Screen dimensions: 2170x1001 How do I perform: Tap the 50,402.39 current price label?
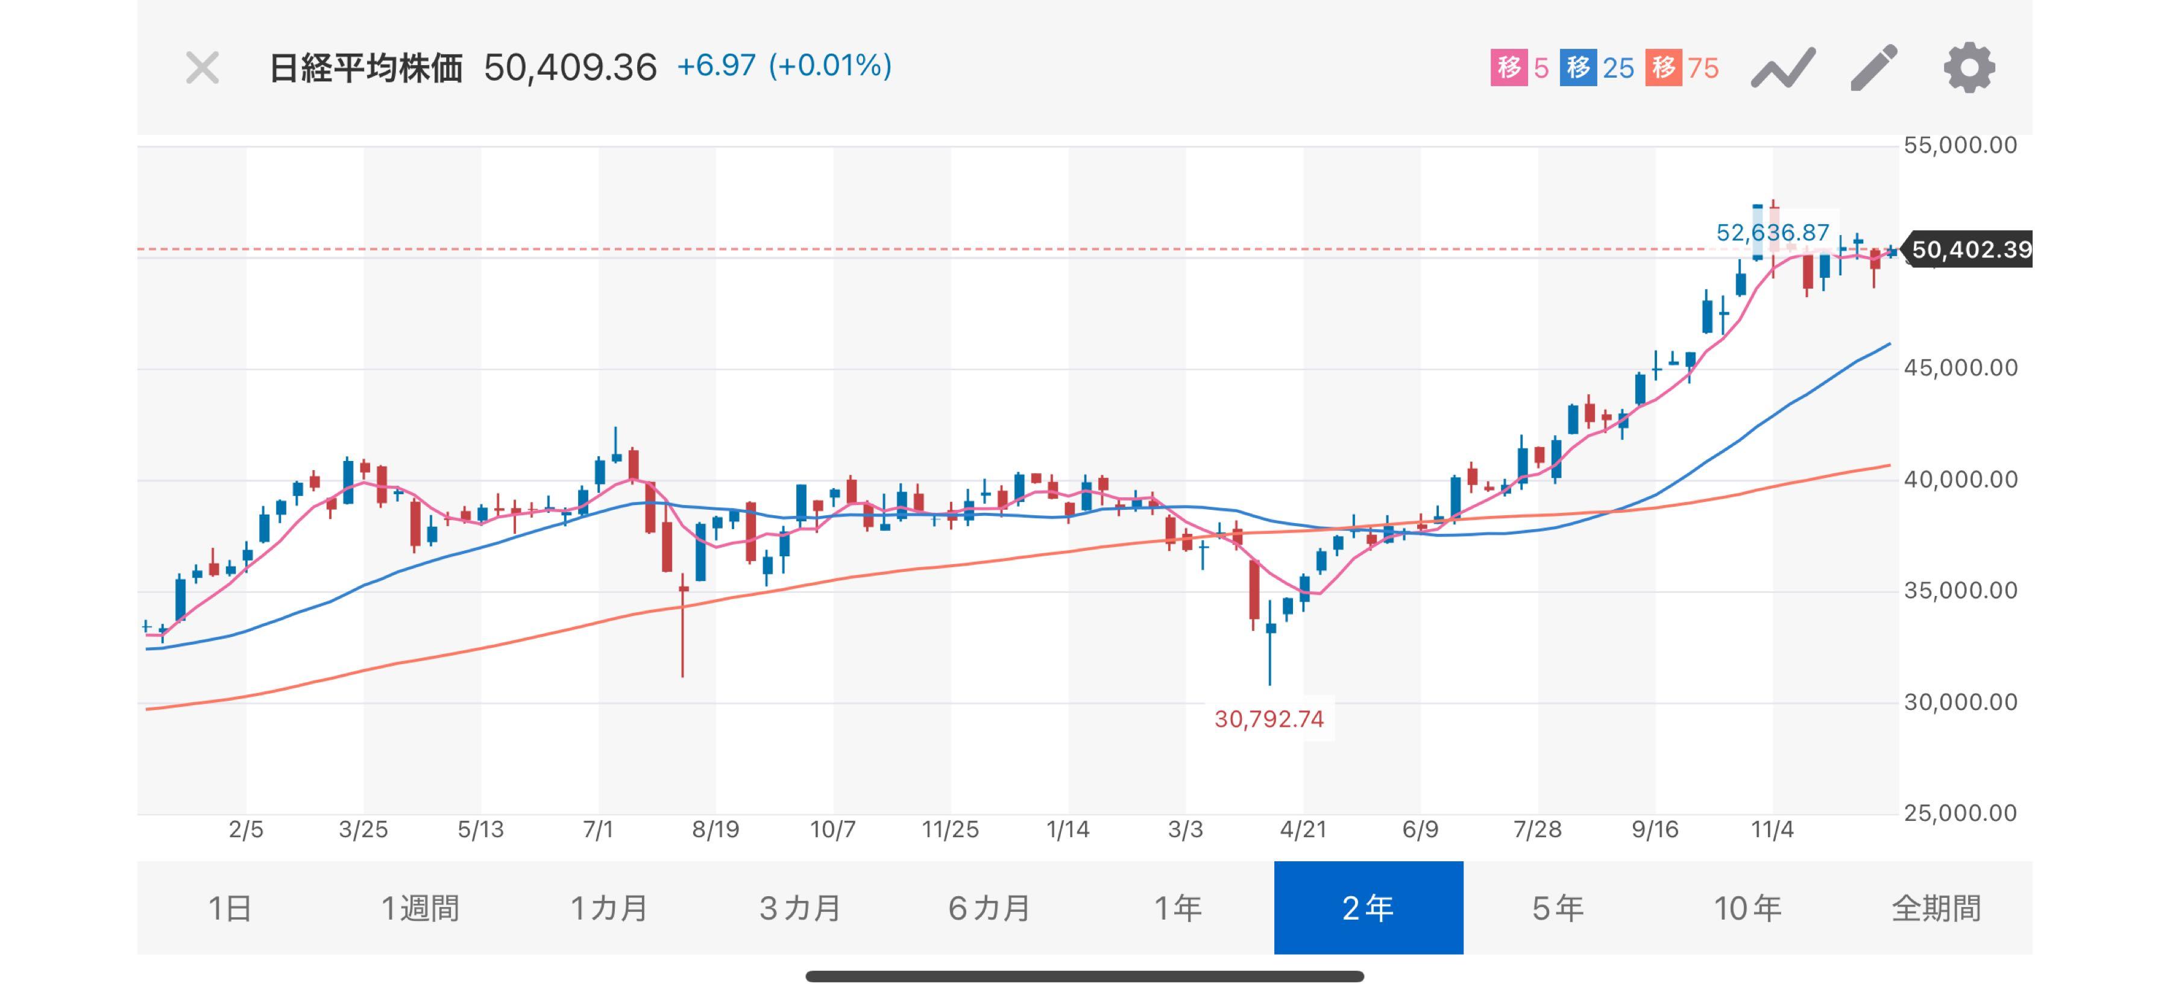click(x=1969, y=250)
